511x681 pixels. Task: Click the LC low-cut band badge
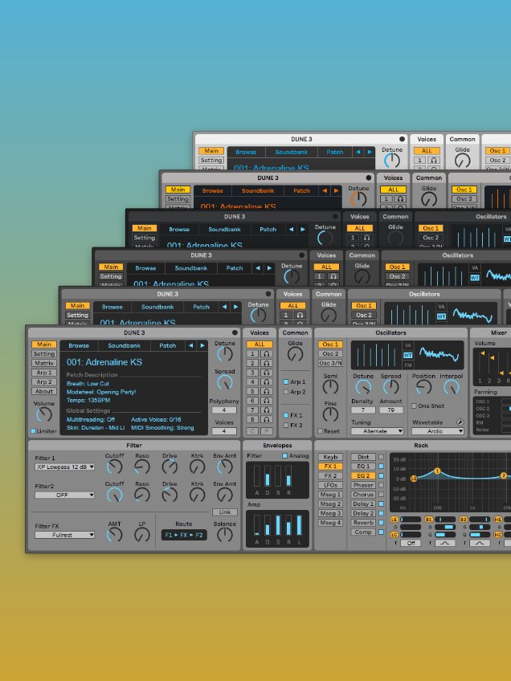tap(394, 534)
